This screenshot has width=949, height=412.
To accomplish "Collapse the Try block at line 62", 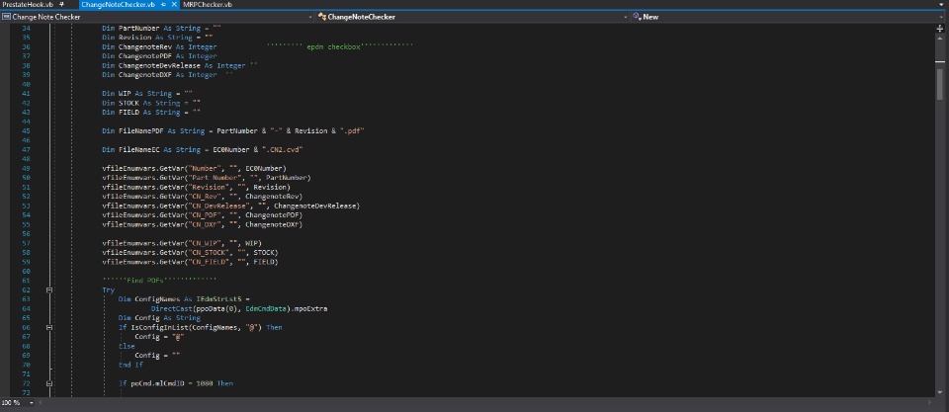I will [48, 289].
